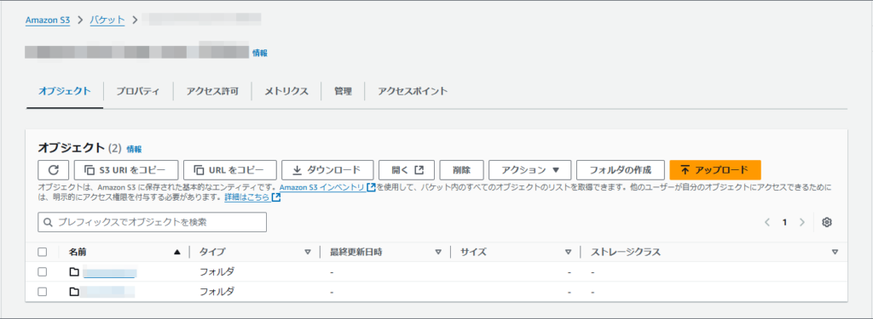Click the URL をコピー button
The width and height of the screenshot is (873, 319).
click(x=230, y=169)
